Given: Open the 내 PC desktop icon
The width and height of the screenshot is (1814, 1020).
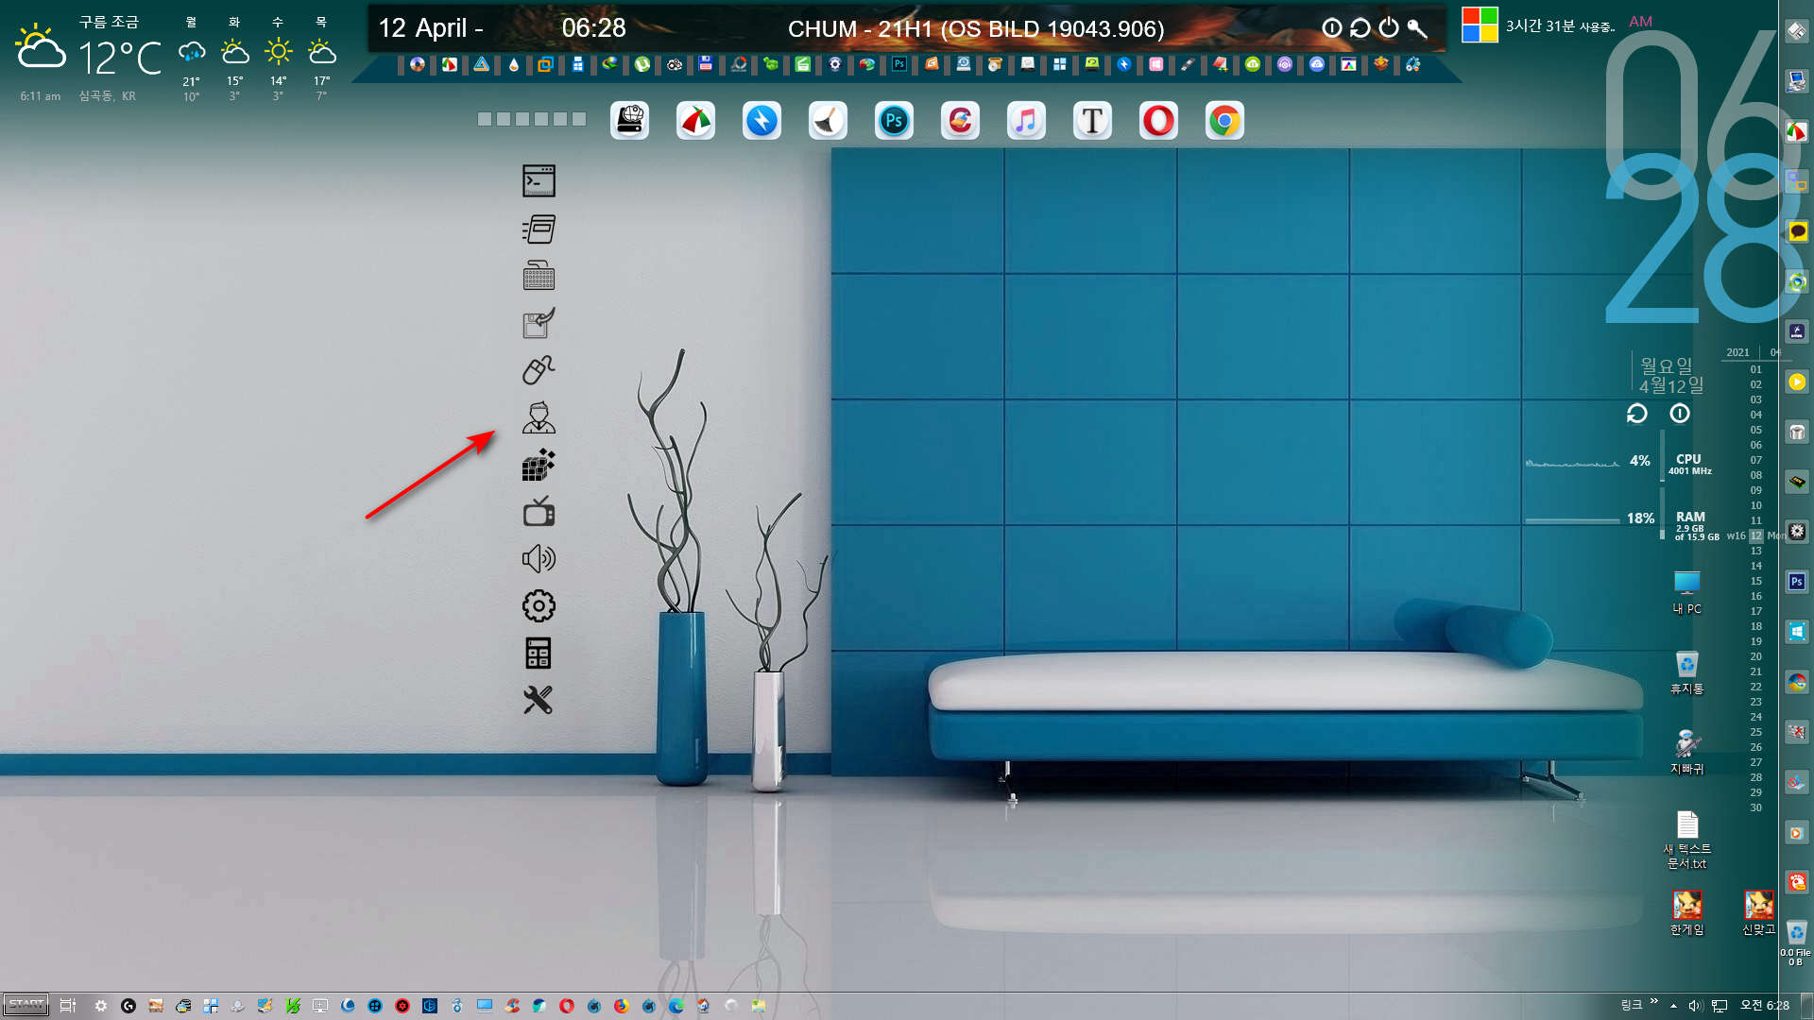Looking at the screenshot, I should click(x=1687, y=593).
